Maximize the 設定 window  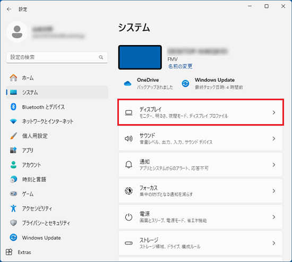click(x=267, y=6)
